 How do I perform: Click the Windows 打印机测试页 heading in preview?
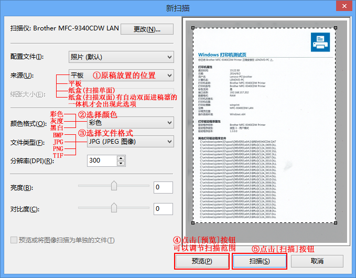coord(222,55)
